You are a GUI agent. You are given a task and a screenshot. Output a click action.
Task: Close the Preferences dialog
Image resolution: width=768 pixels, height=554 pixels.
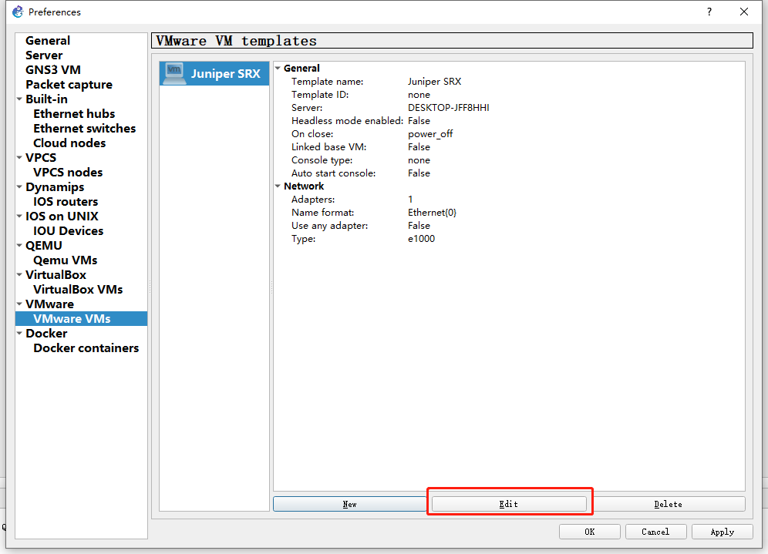point(744,12)
